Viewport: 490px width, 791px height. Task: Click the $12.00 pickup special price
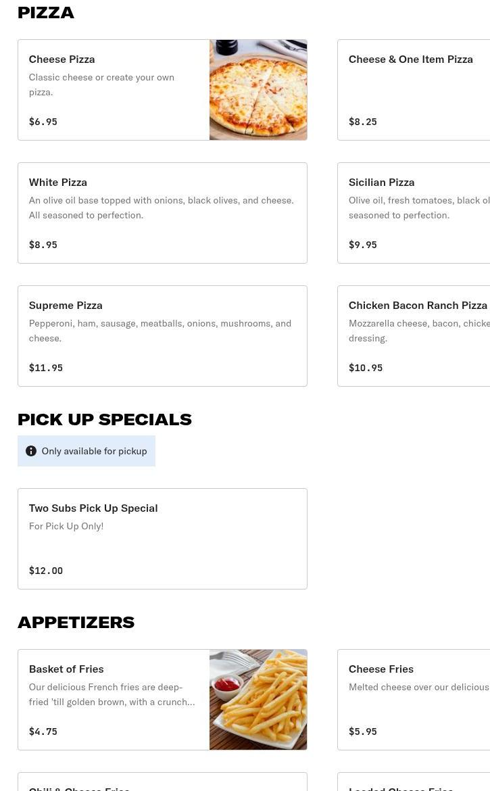pos(46,571)
